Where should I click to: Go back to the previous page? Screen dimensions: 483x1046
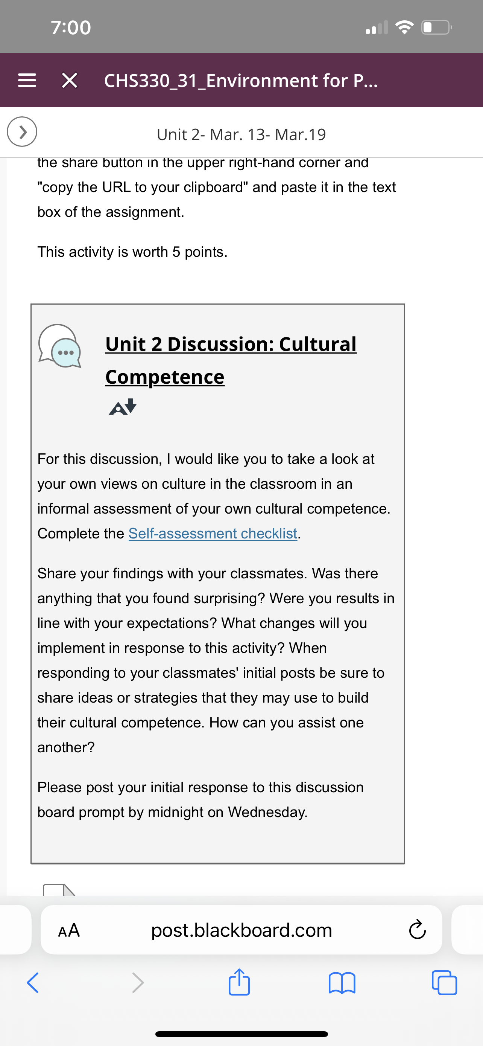(32, 983)
